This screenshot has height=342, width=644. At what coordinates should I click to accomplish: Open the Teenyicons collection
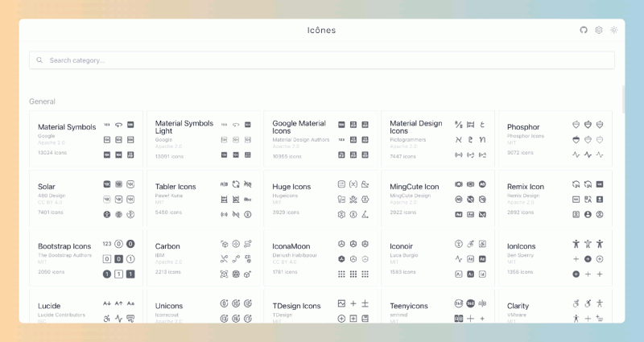click(x=438, y=307)
